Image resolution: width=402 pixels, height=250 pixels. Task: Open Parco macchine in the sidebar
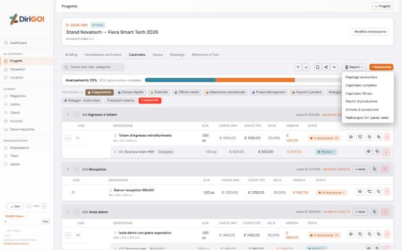tap(27, 130)
